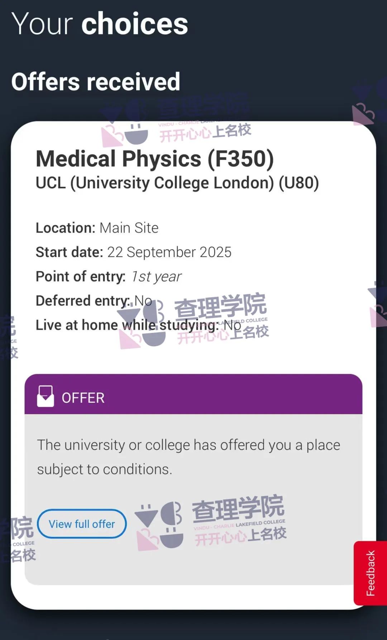Click the View full offer button

coord(82,524)
